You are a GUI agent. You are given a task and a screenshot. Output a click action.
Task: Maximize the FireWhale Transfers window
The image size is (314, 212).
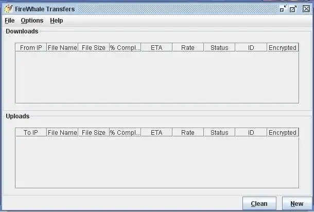pos(293,9)
